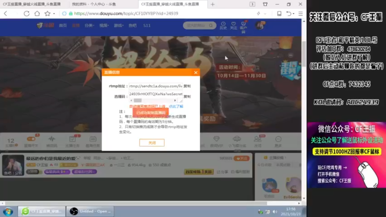Viewport: 386px width, 217px height.
Task: Open the 客户端 client download icon
Action: (244, 27)
